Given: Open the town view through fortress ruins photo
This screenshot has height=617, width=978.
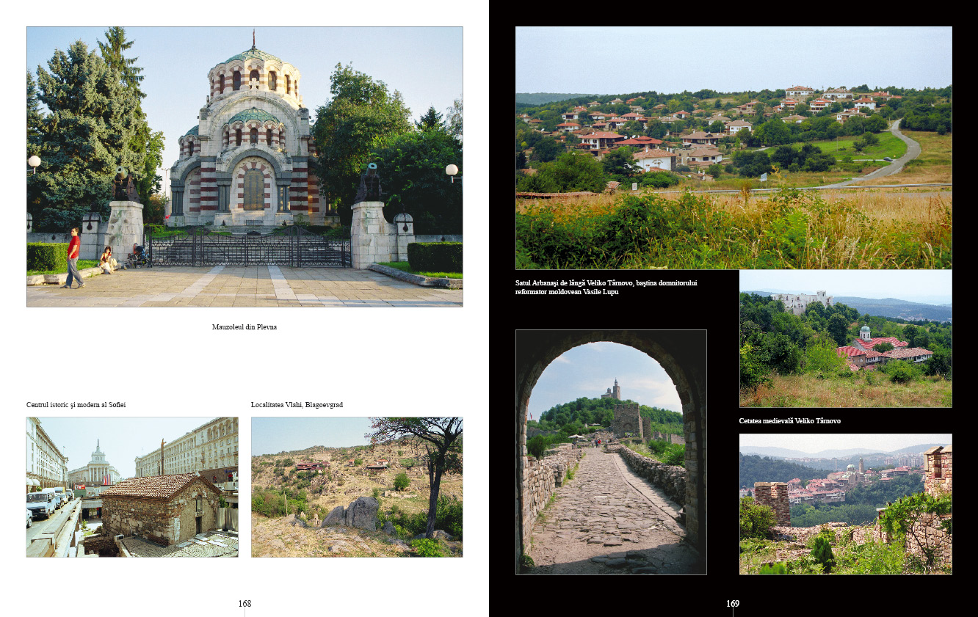Looking at the screenshot, I should tap(845, 504).
